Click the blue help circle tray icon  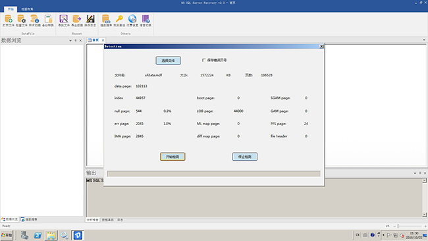click(x=372, y=235)
